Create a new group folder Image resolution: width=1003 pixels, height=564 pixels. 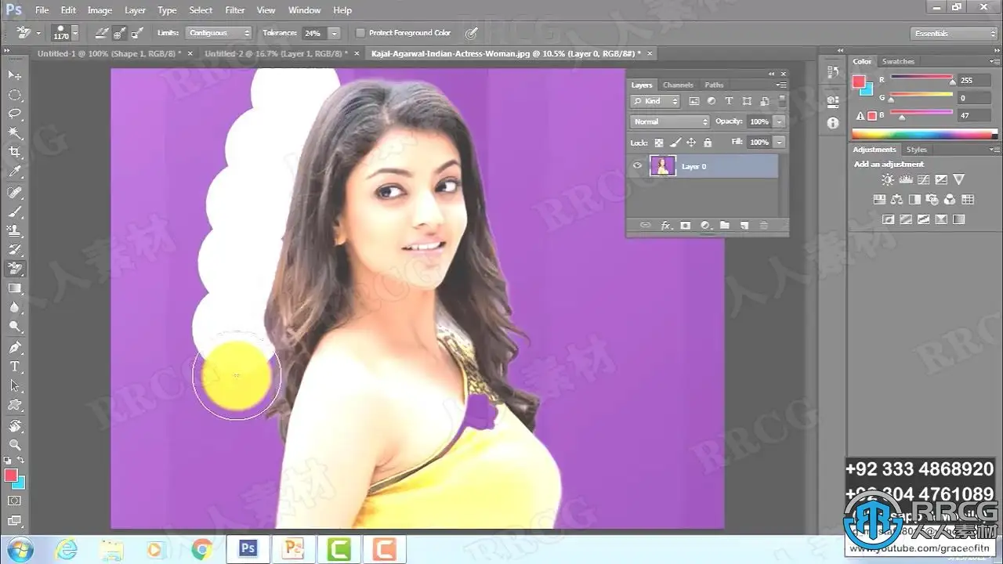pyautogui.click(x=725, y=226)
